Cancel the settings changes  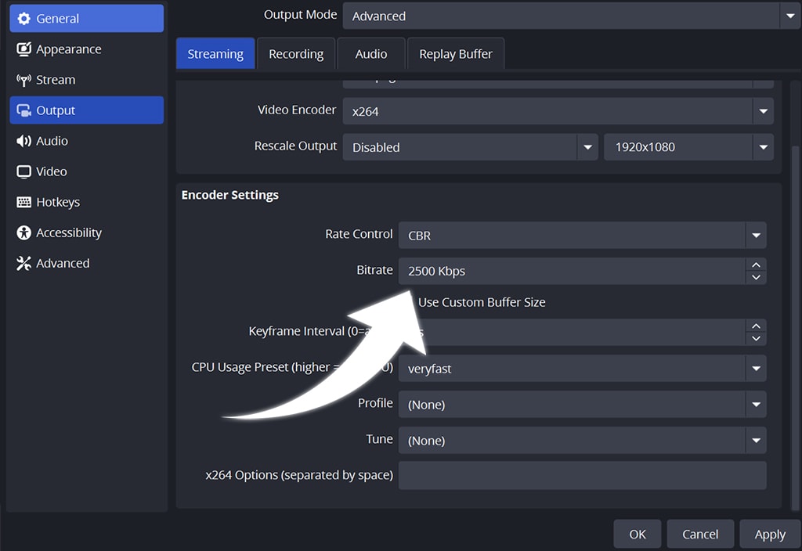click(700, 533)
